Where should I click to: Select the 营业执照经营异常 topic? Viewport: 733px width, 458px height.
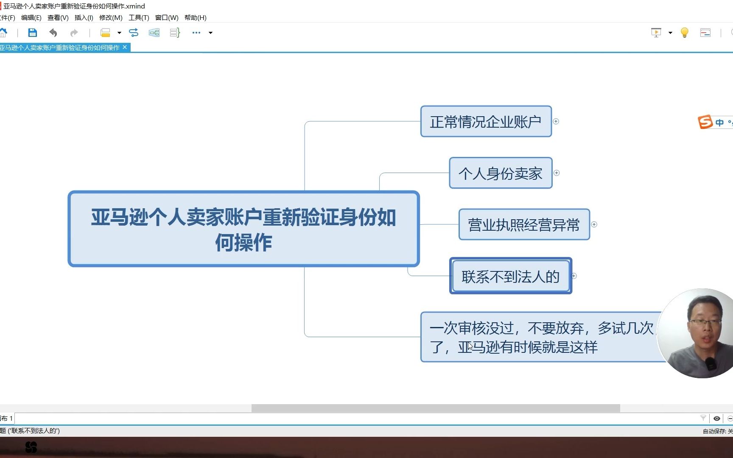coord(524,224)
